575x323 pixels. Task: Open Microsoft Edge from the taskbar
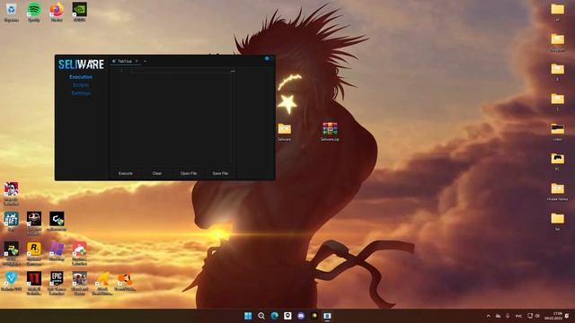pyautogui.click(x=274, y=316)
